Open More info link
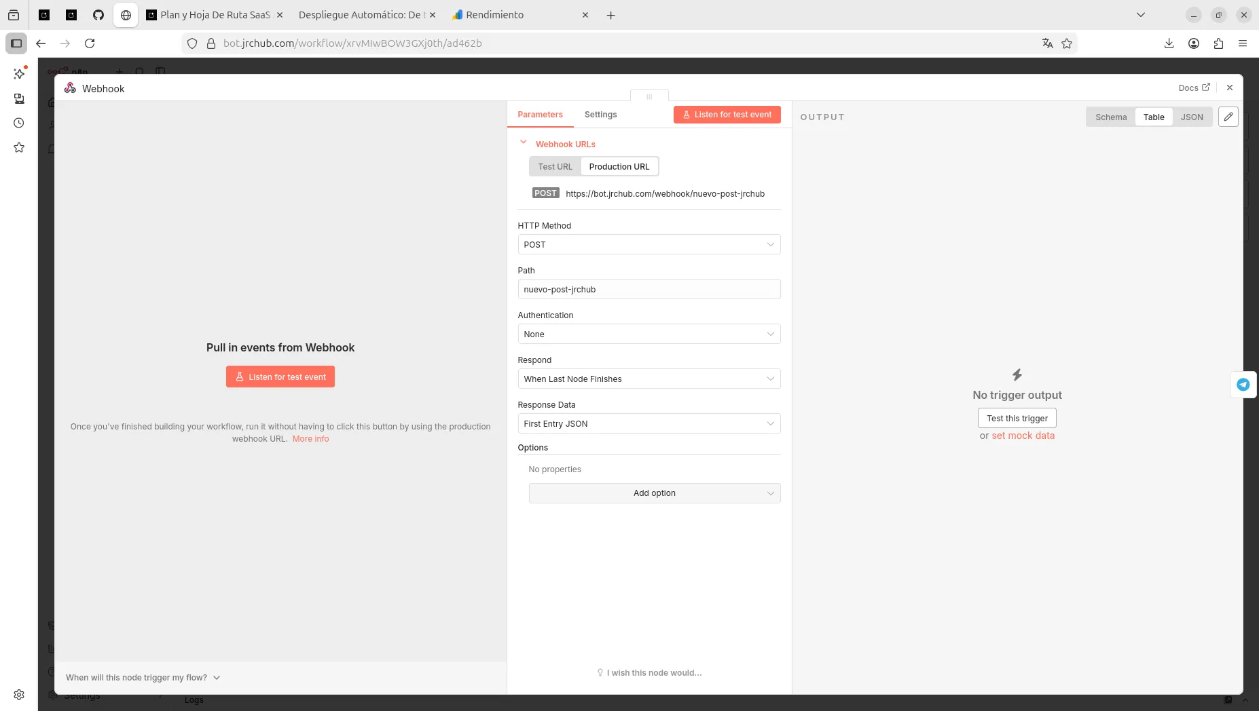Viewport: 1259px width, 711px height. coord(310,439)
